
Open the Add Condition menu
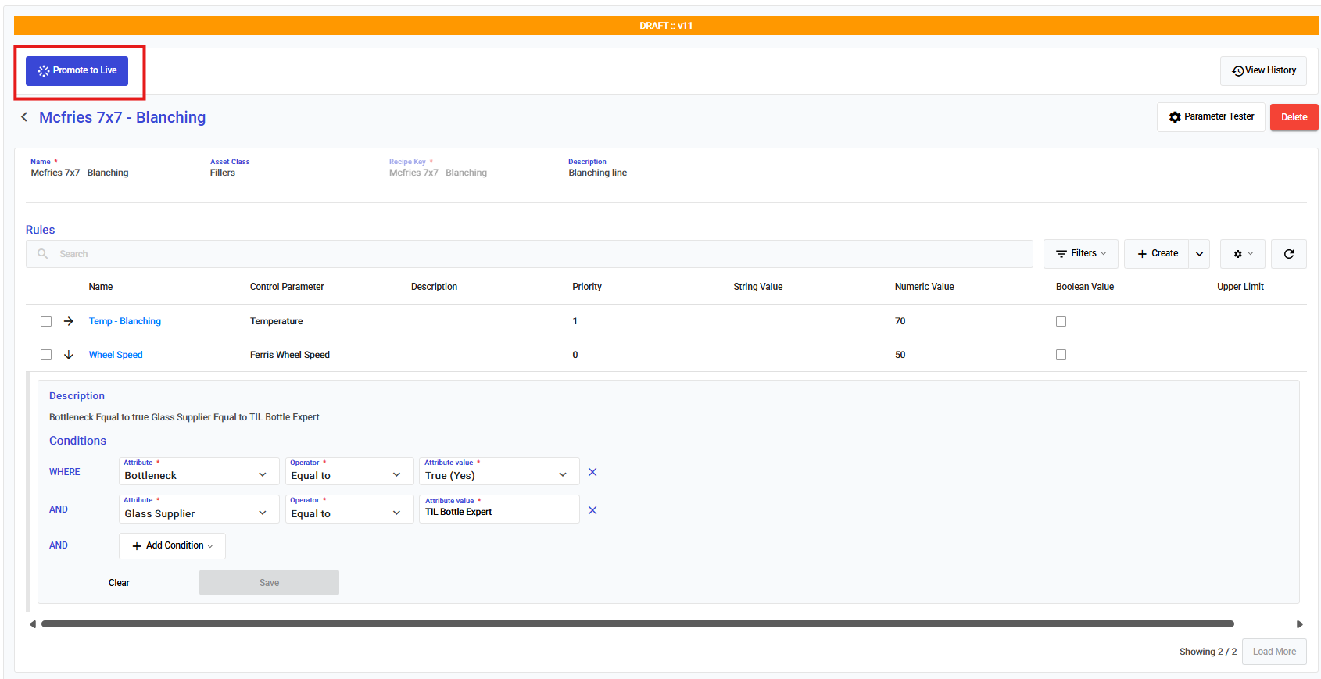pos(172,545)
